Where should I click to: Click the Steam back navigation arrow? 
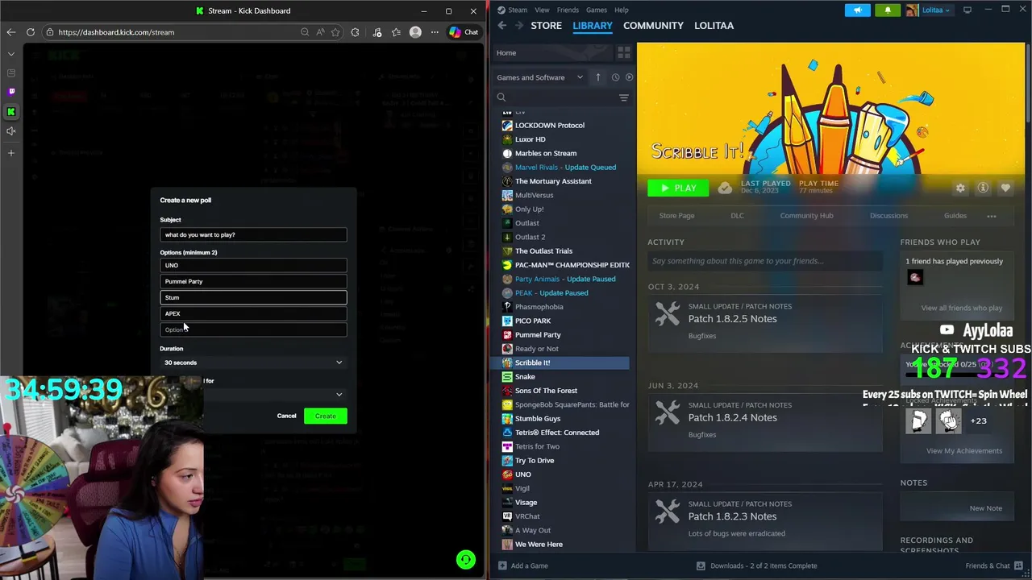tap(502, 26)
